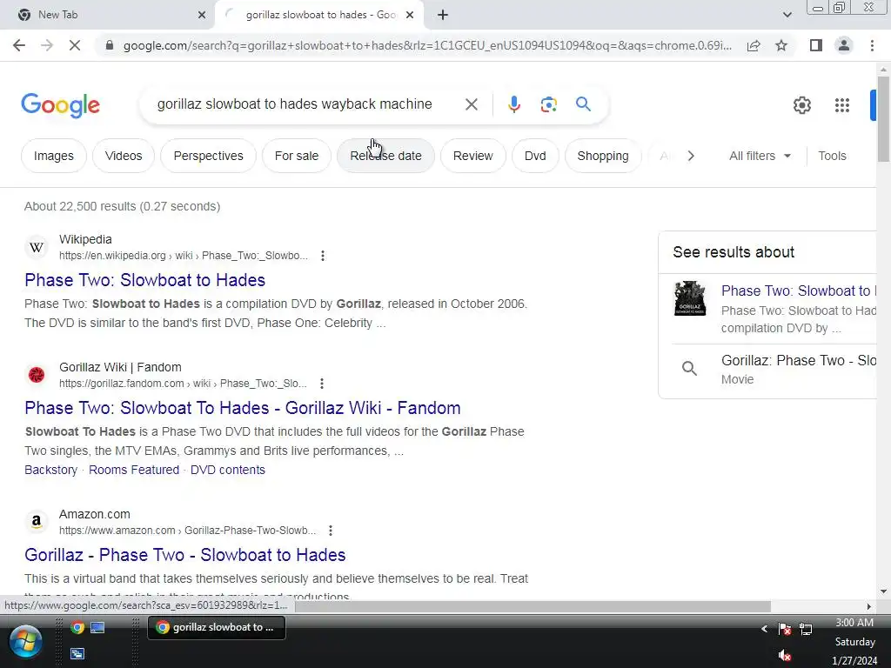Open Chrome's three-dot menu
The height and width of the screenshot is (668, 891).
pyautogui.click(x=872, y=45)
